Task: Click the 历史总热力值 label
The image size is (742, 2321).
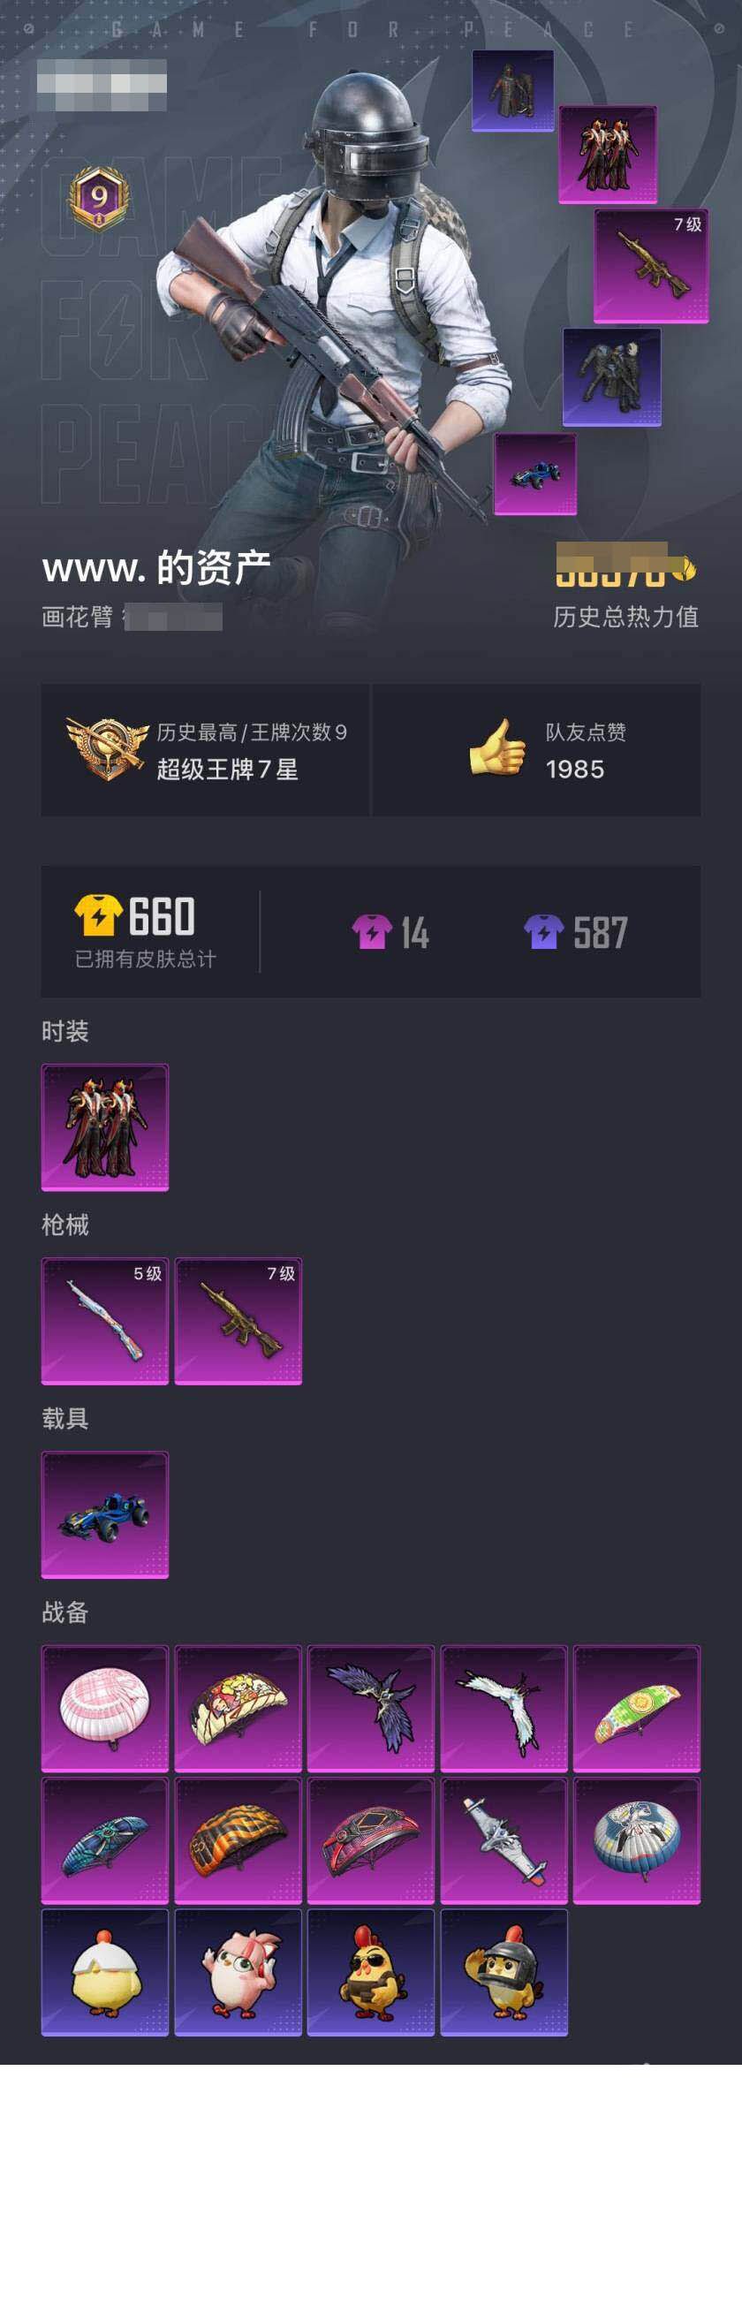Action: click(625, 617)
